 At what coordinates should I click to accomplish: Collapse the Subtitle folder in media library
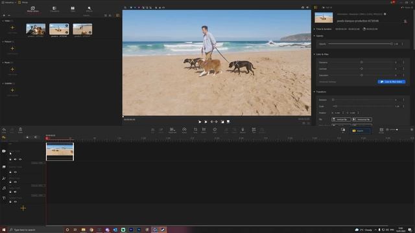pos(3,83)
